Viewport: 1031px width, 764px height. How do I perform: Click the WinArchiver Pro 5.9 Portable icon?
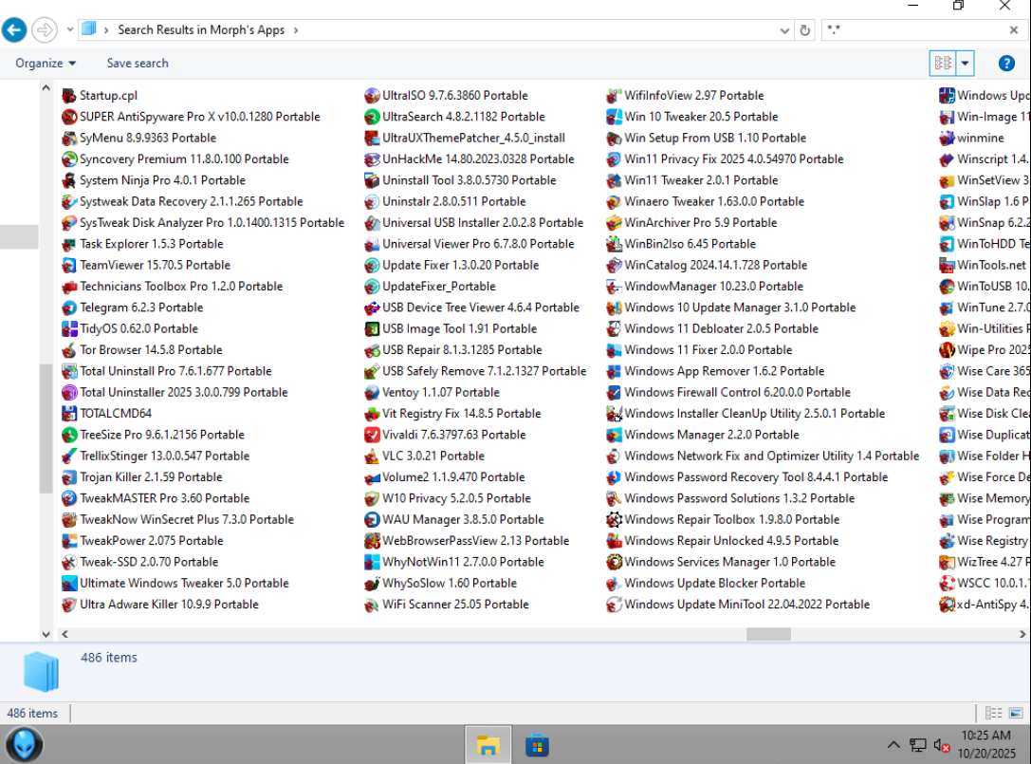(614, 222)
